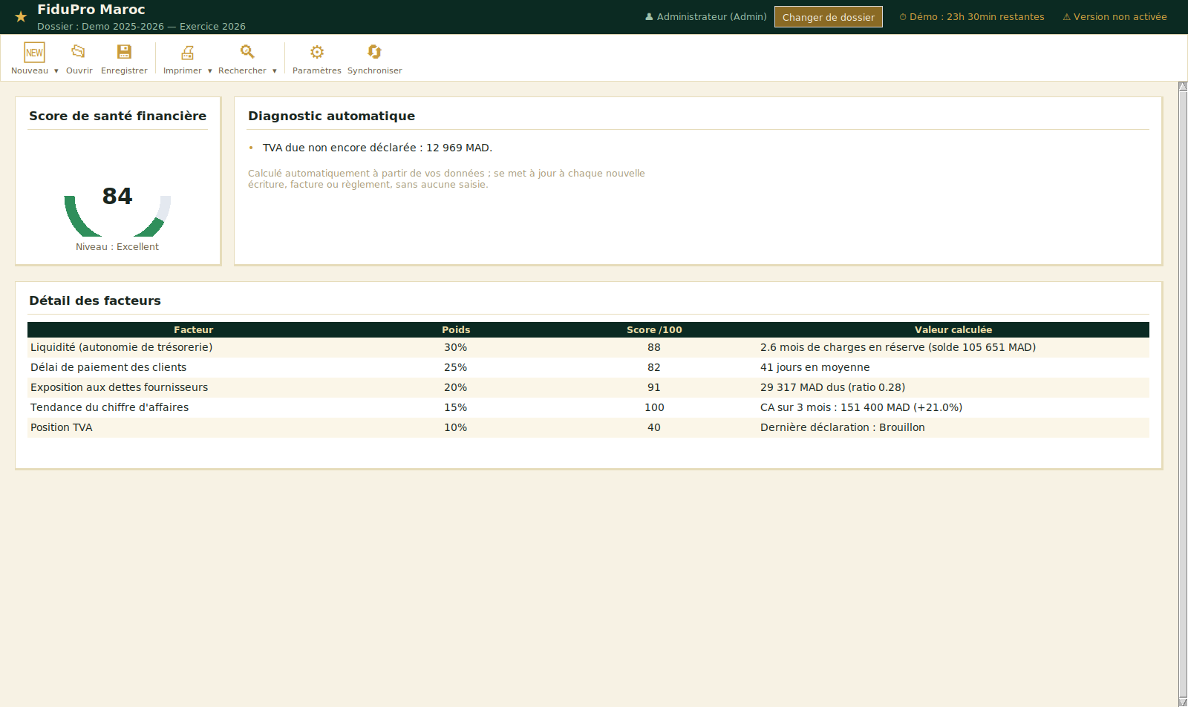Click the Nouveau document icon
Screen dimensions: 1188x707
pos(34,52)
